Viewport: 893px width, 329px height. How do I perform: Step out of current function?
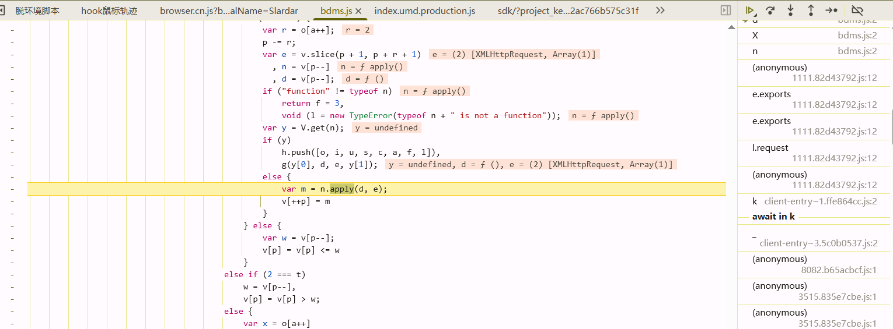811,10
